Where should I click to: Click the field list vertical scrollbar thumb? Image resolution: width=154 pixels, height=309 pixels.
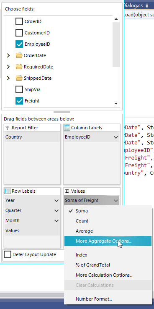pos(116,45)
